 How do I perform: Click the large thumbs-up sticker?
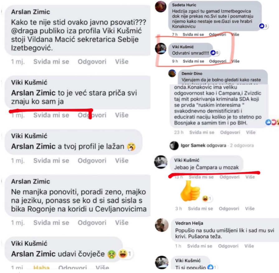pyautogui.click(x=190, y=191)
